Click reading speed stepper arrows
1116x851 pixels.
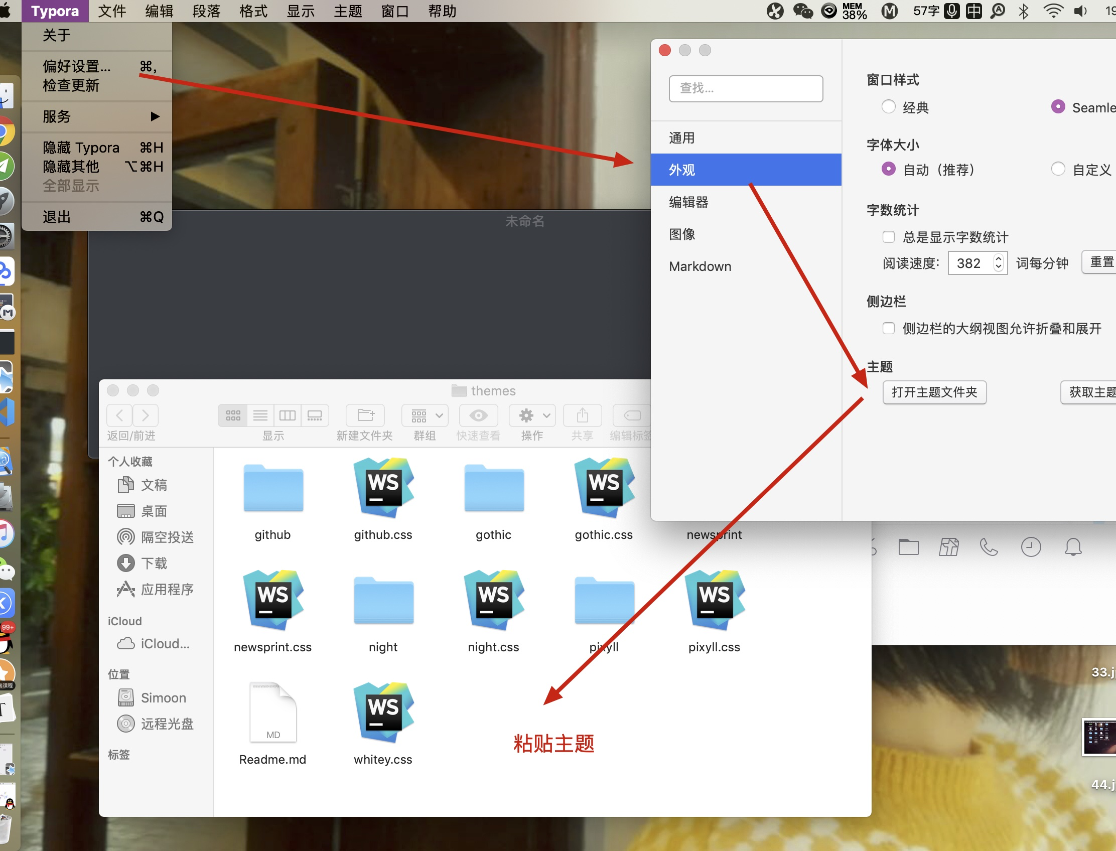(998, 263)
